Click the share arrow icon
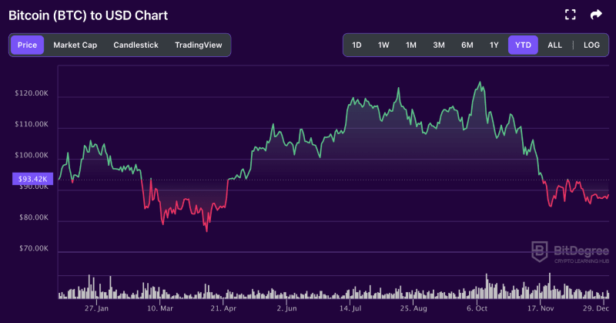The width and height of the screenshot is (616, 323). (596, 15)
